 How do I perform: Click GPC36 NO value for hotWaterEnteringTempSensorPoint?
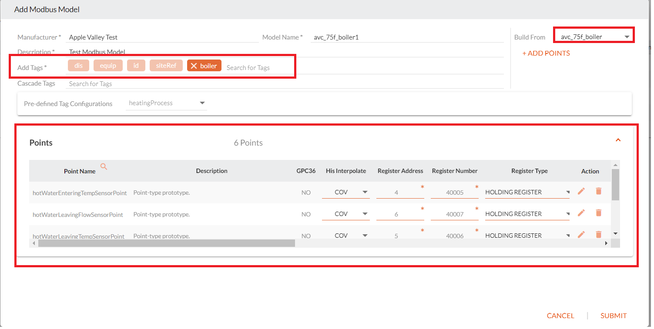pyautogui.click(x=306, y=192)
